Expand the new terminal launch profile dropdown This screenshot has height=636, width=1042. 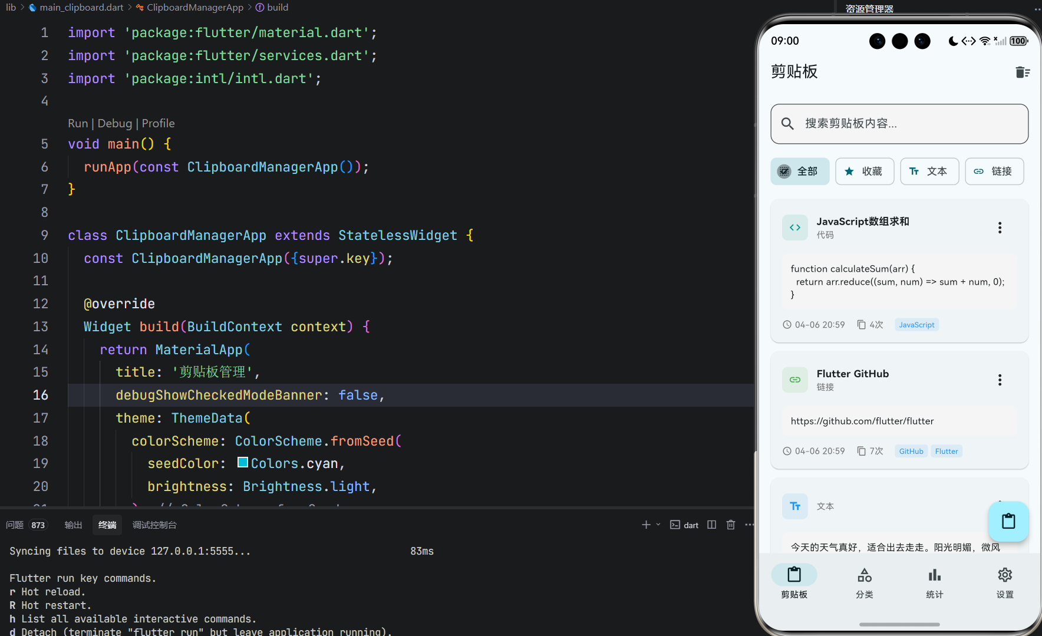(658, 525)
